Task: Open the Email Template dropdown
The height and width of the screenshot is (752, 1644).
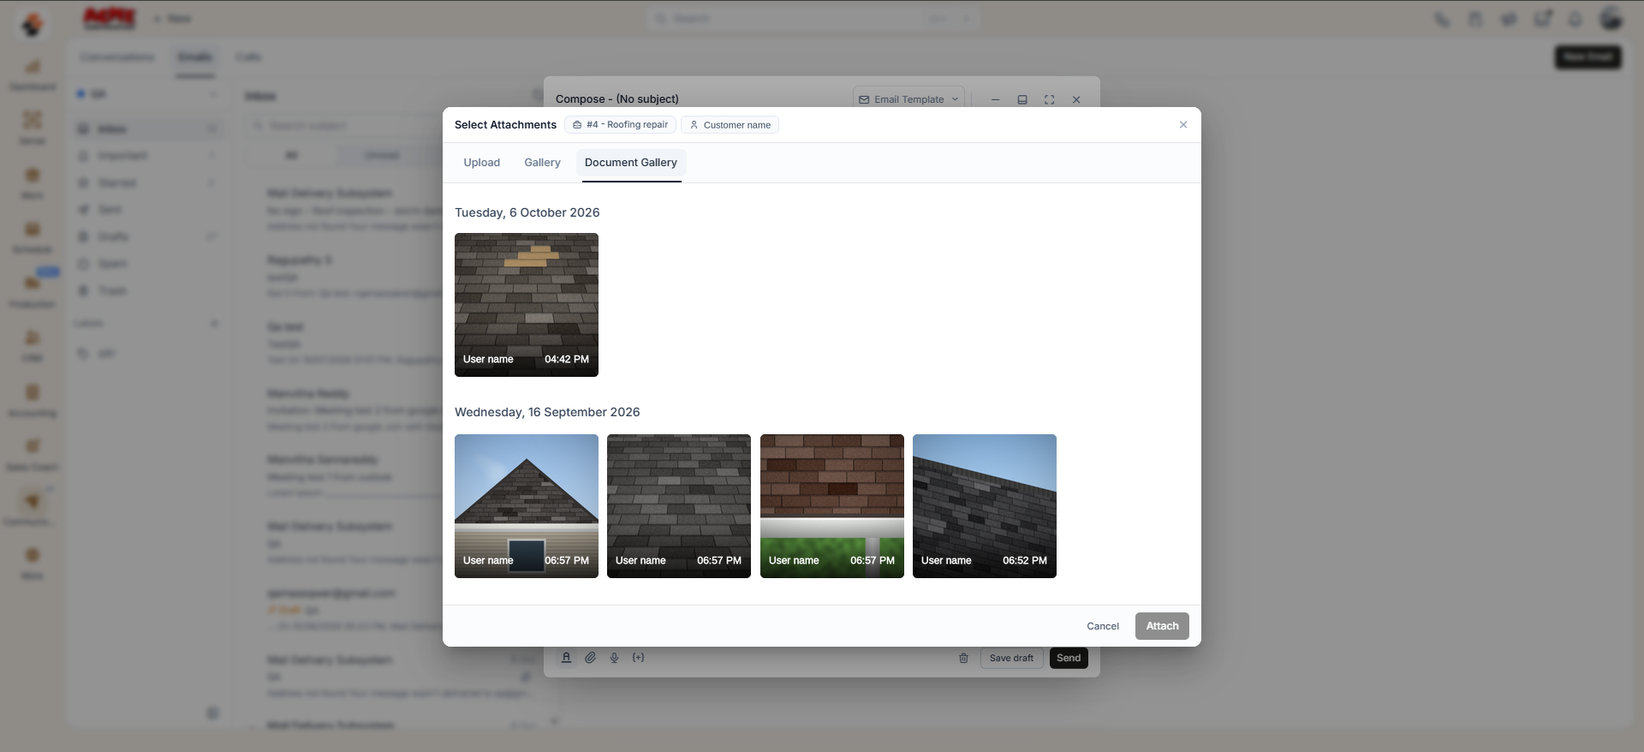Action: pyautogui.click(x=908, y=99)
